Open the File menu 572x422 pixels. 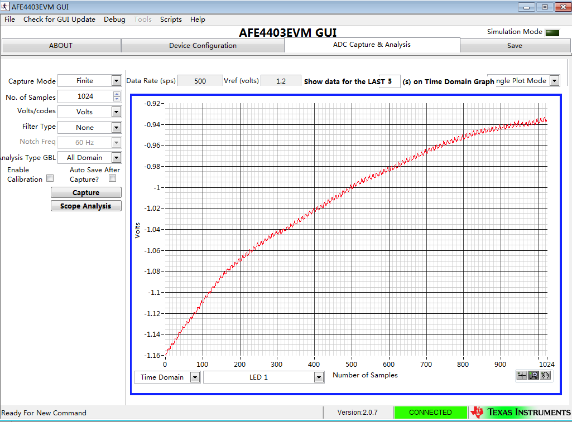(10, 20)
